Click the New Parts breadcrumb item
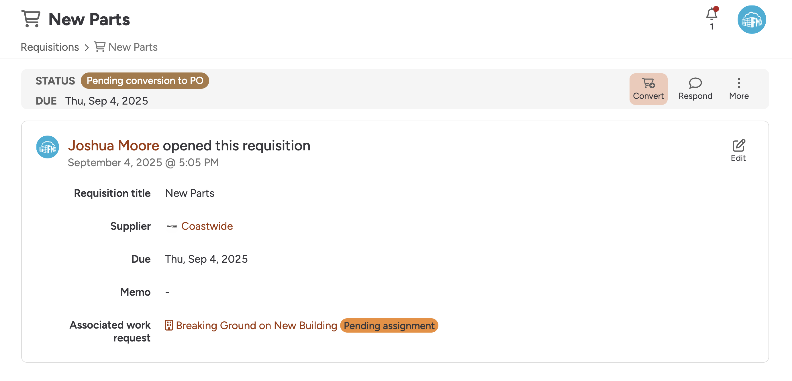The height and width of the screenshot is (381, 792). coord(133,47)
